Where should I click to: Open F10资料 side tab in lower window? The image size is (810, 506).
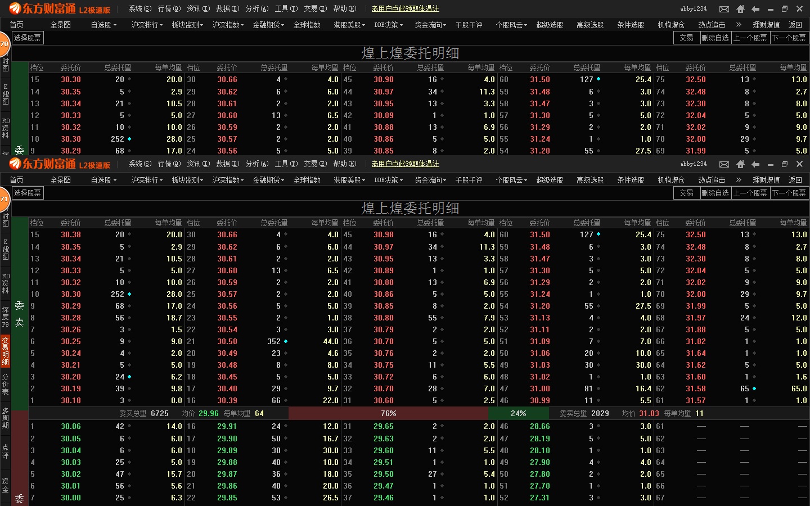pyautogui.click(x=6, y=283)
